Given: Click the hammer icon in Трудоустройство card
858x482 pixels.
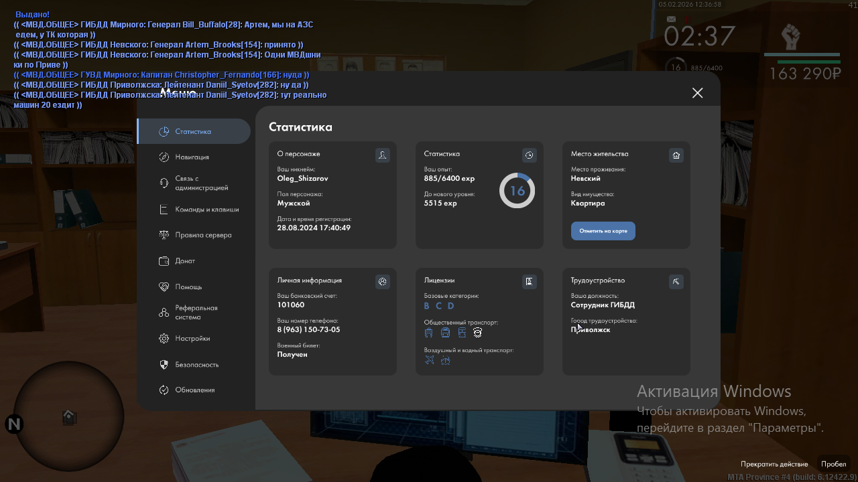Looking at the screenshot, I should [x=676, y=282].
